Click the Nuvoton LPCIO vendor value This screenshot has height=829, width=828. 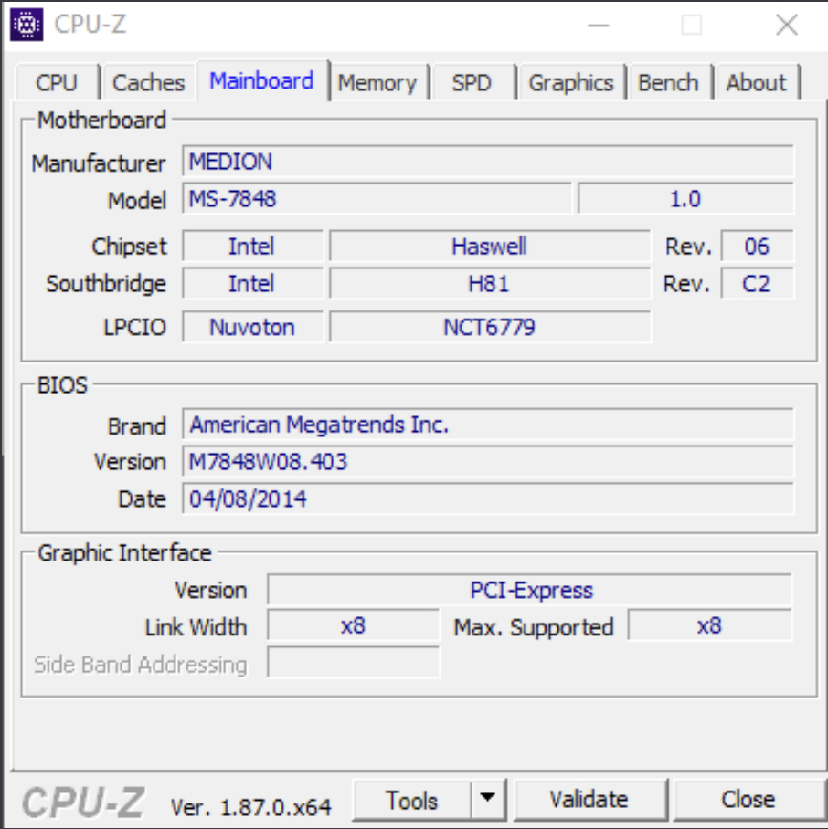[x=252, y=327]
